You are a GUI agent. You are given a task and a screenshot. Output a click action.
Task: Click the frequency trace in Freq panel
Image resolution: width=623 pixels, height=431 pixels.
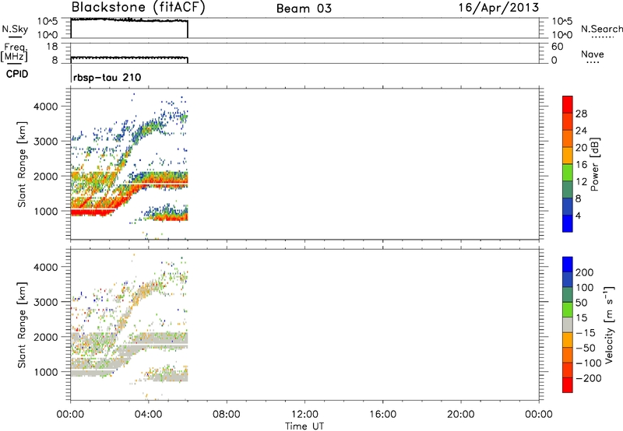[129, 58]
